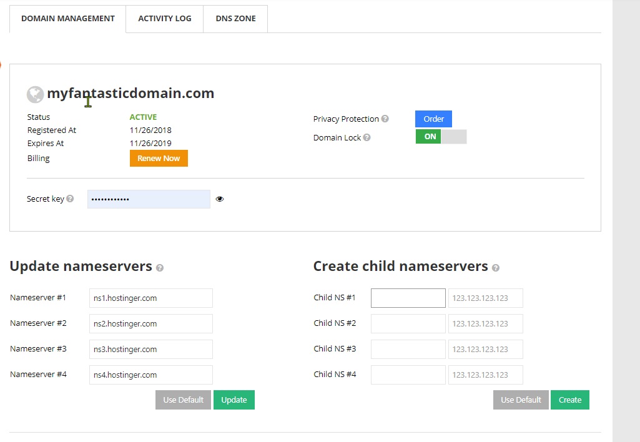Click the Child NS #3 label
The width and height of the screenshot is (640, 442).
(x=335, y=349)
